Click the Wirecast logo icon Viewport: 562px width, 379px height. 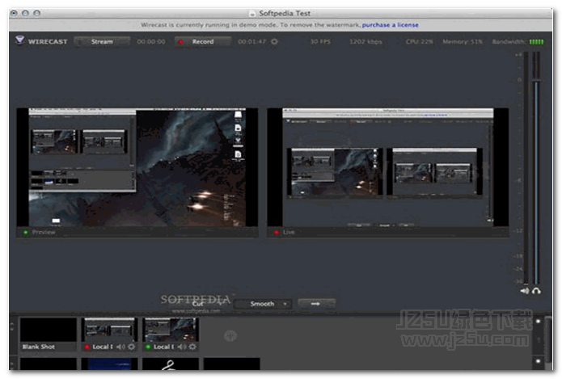[19, 40]
